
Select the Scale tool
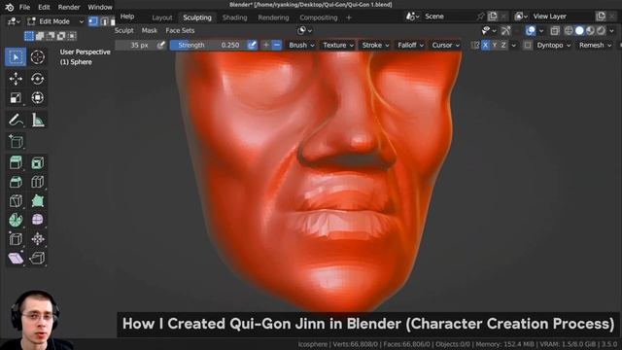pos(16,97)
